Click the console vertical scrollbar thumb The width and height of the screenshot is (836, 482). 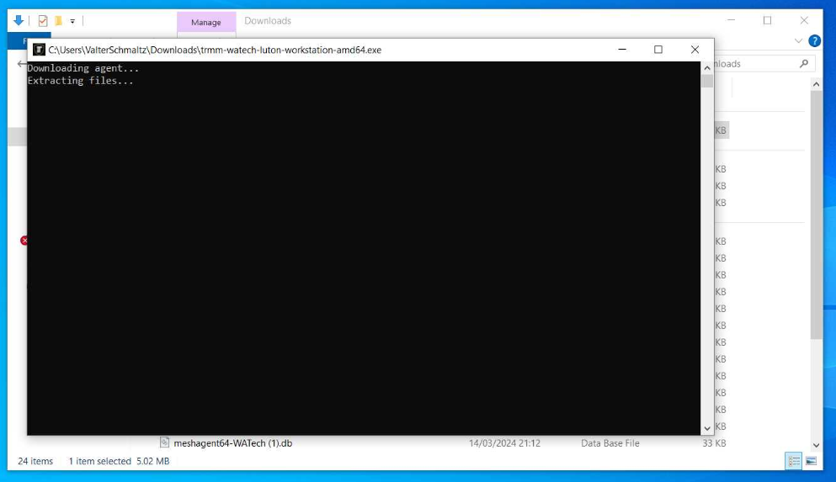tap(707, 81)
